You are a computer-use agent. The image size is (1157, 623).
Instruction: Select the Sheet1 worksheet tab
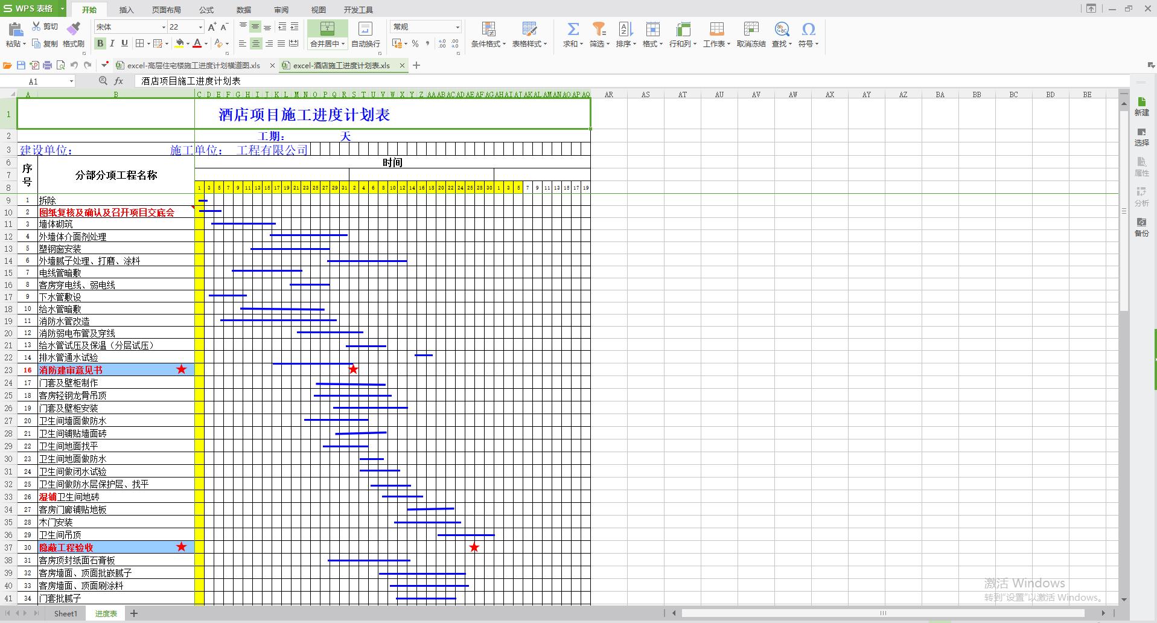[65, 613]
